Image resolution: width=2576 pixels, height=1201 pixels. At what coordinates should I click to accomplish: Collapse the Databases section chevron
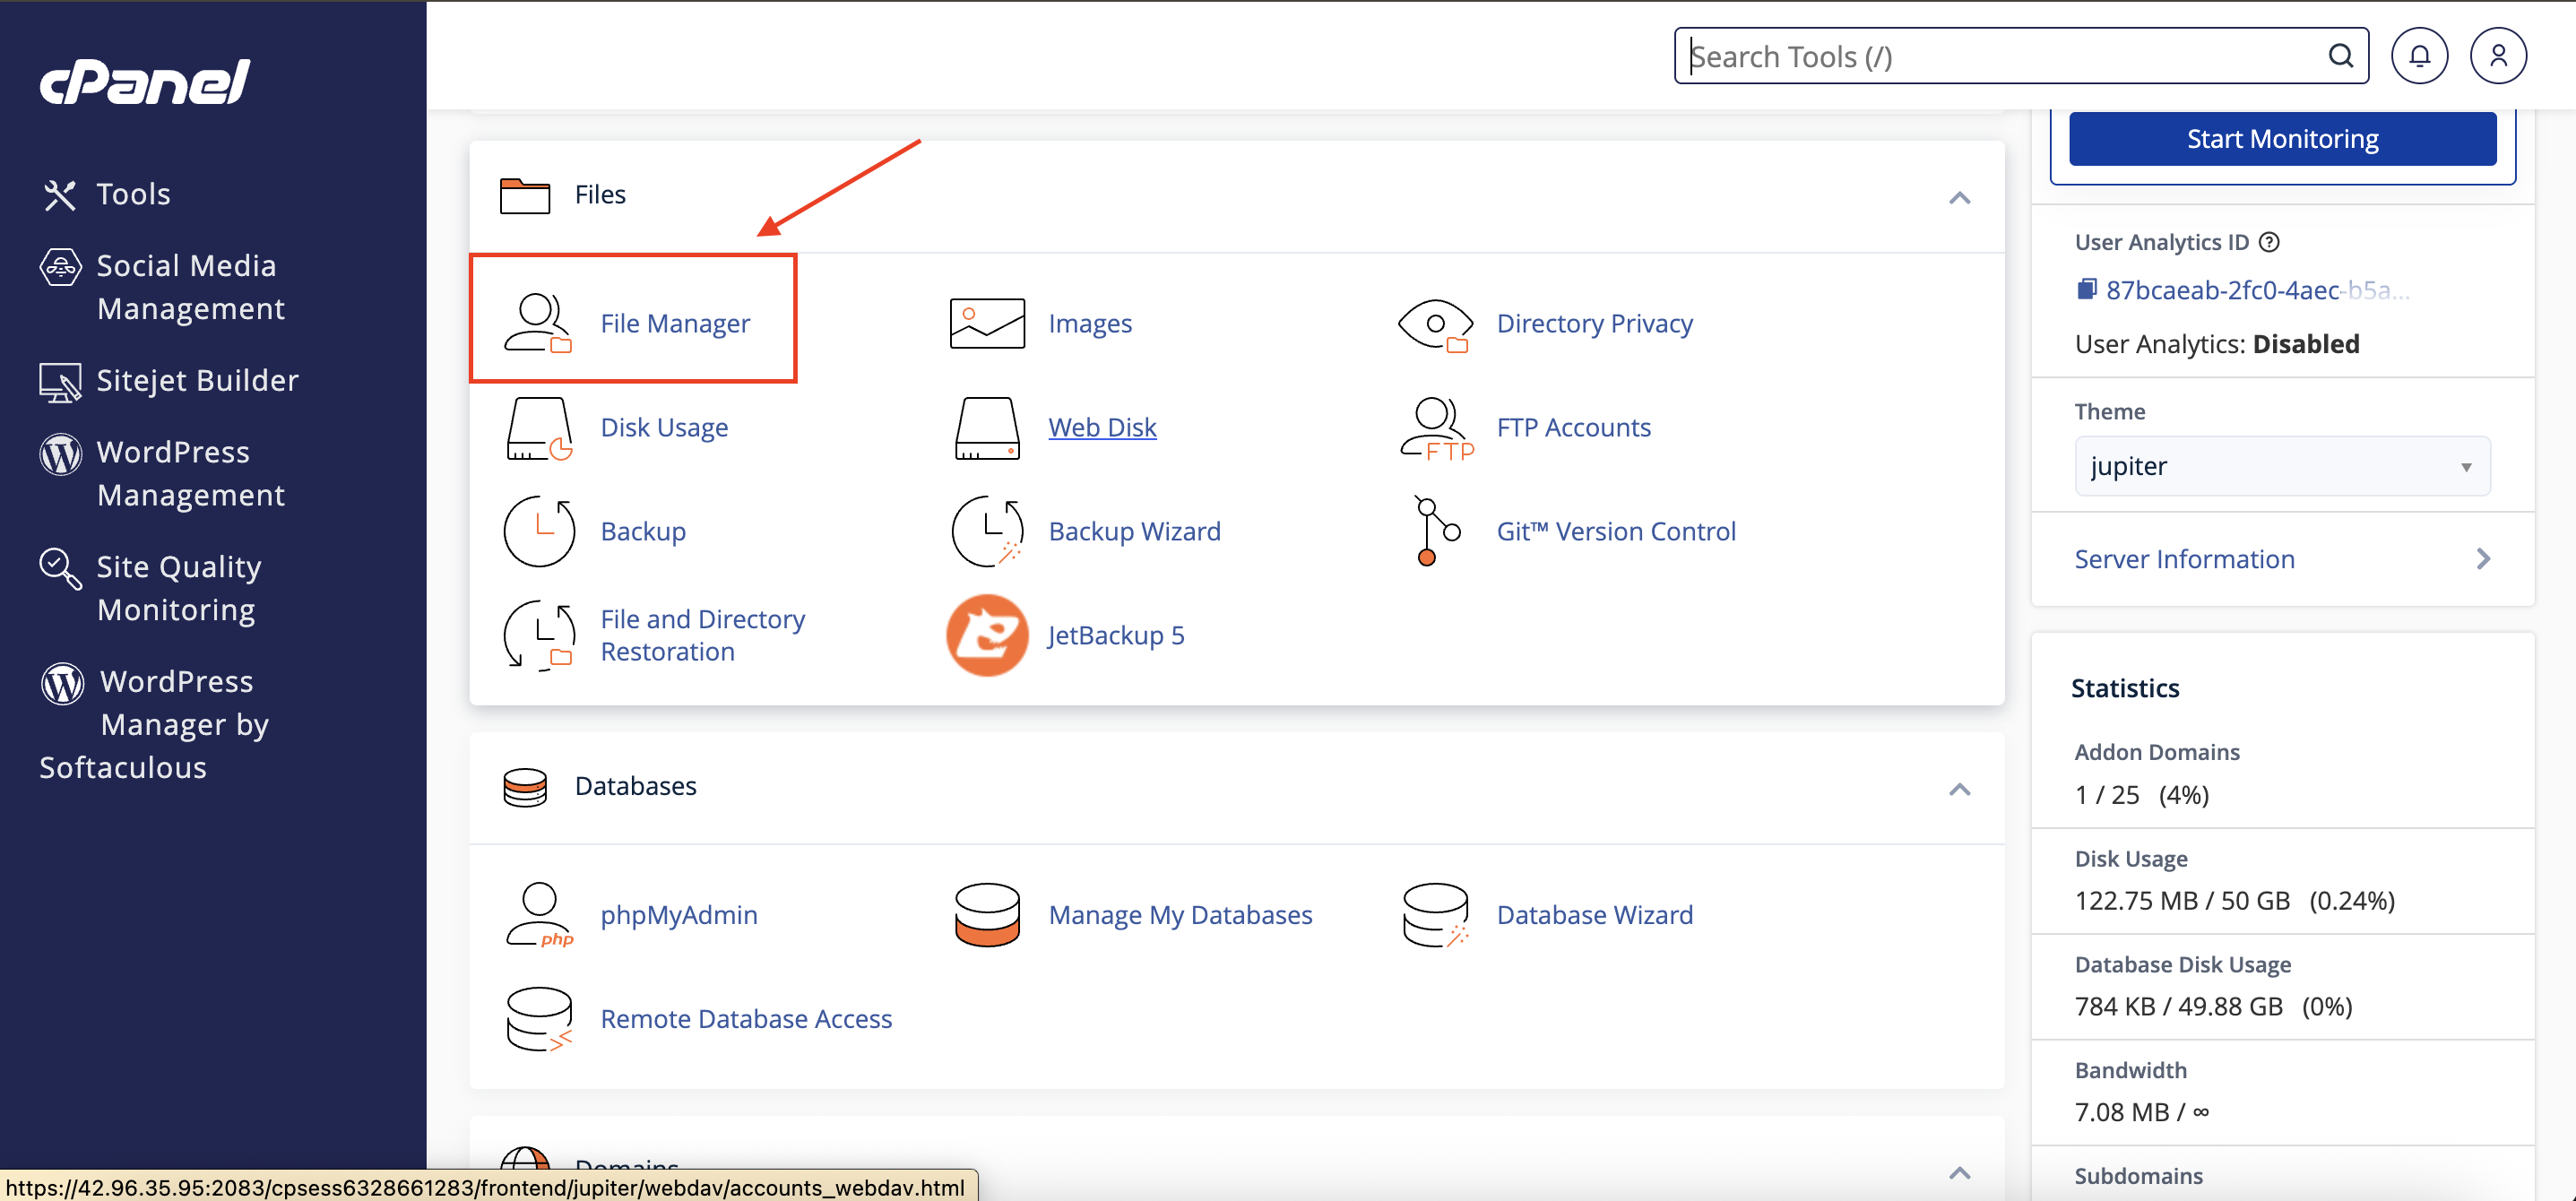tap(1959, 790)
